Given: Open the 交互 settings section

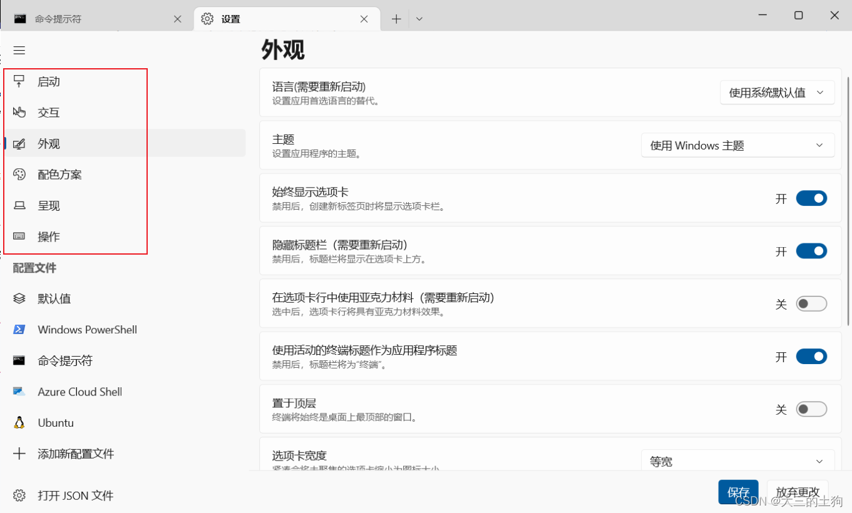Looking at the screenshot, I should (x=49, y=112).
